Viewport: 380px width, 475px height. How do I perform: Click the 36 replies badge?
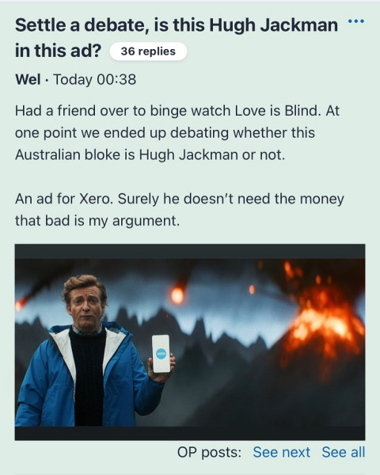point(148,51)
